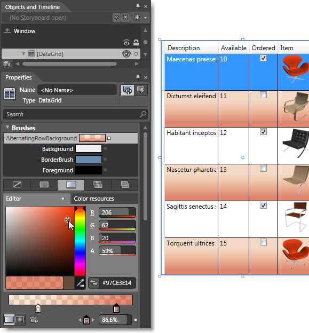Screen dimensions: 309x333
Task: Click the alpha field showing 59%
Action: 117,251
